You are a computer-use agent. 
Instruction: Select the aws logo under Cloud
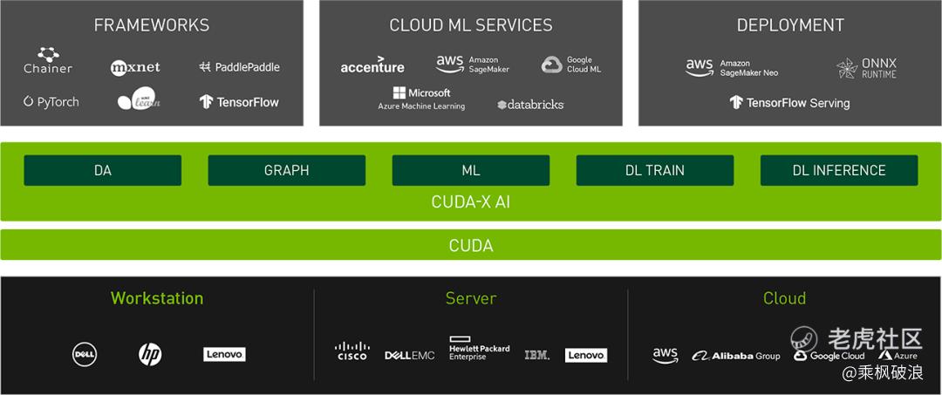tap(665, 356)
